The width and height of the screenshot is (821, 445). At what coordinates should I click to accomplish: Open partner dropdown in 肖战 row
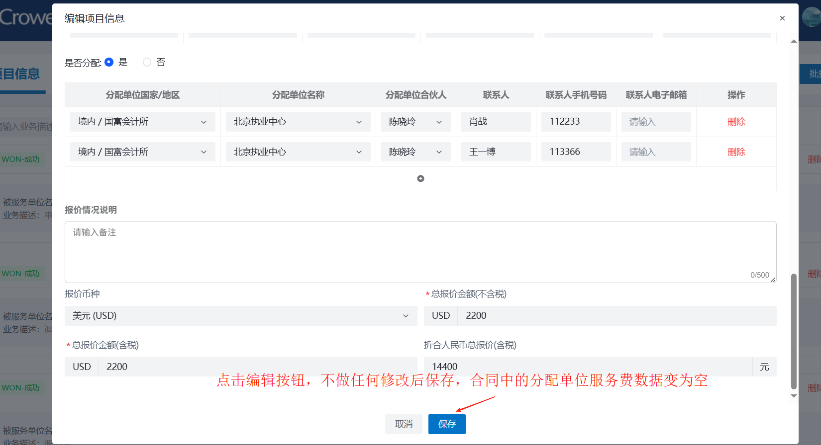click(416, 122)
